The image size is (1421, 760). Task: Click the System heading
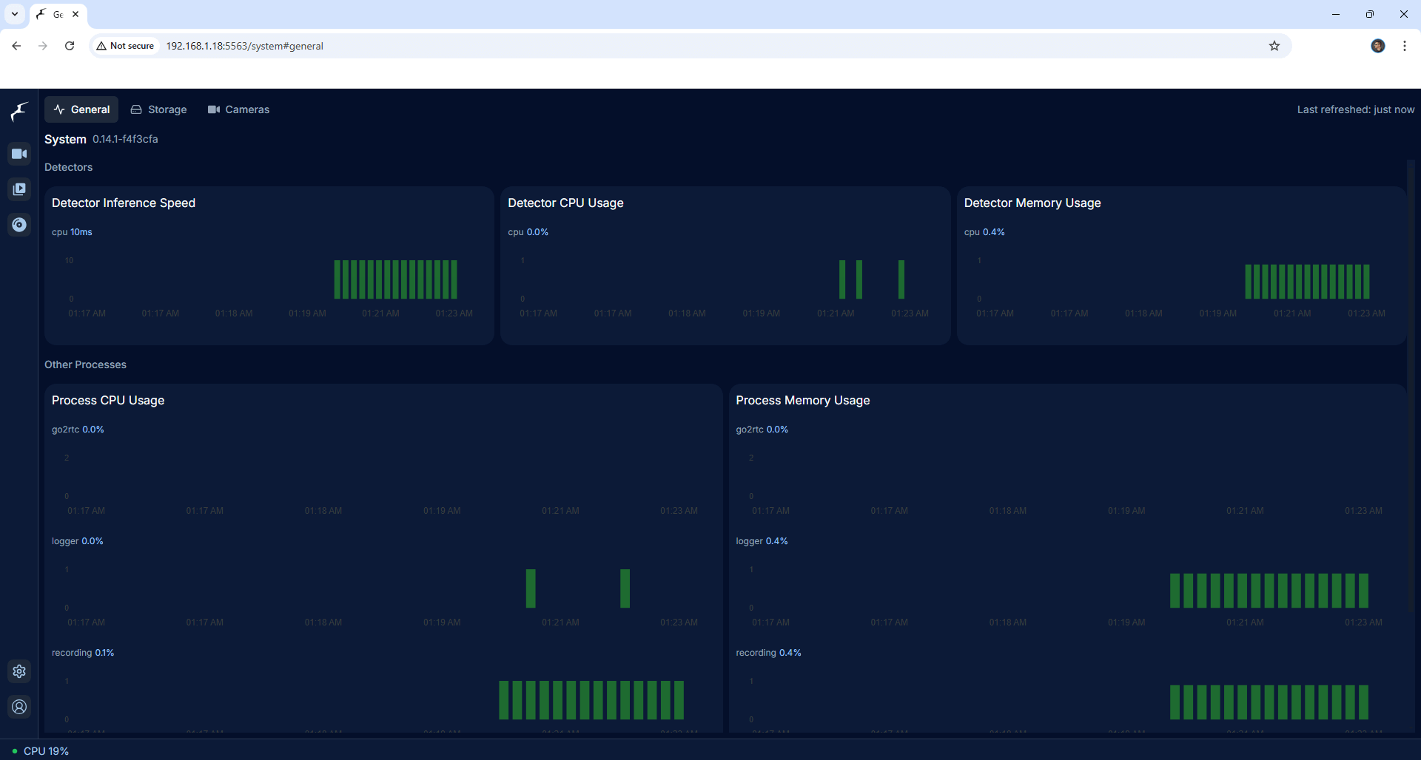[65, 139]
